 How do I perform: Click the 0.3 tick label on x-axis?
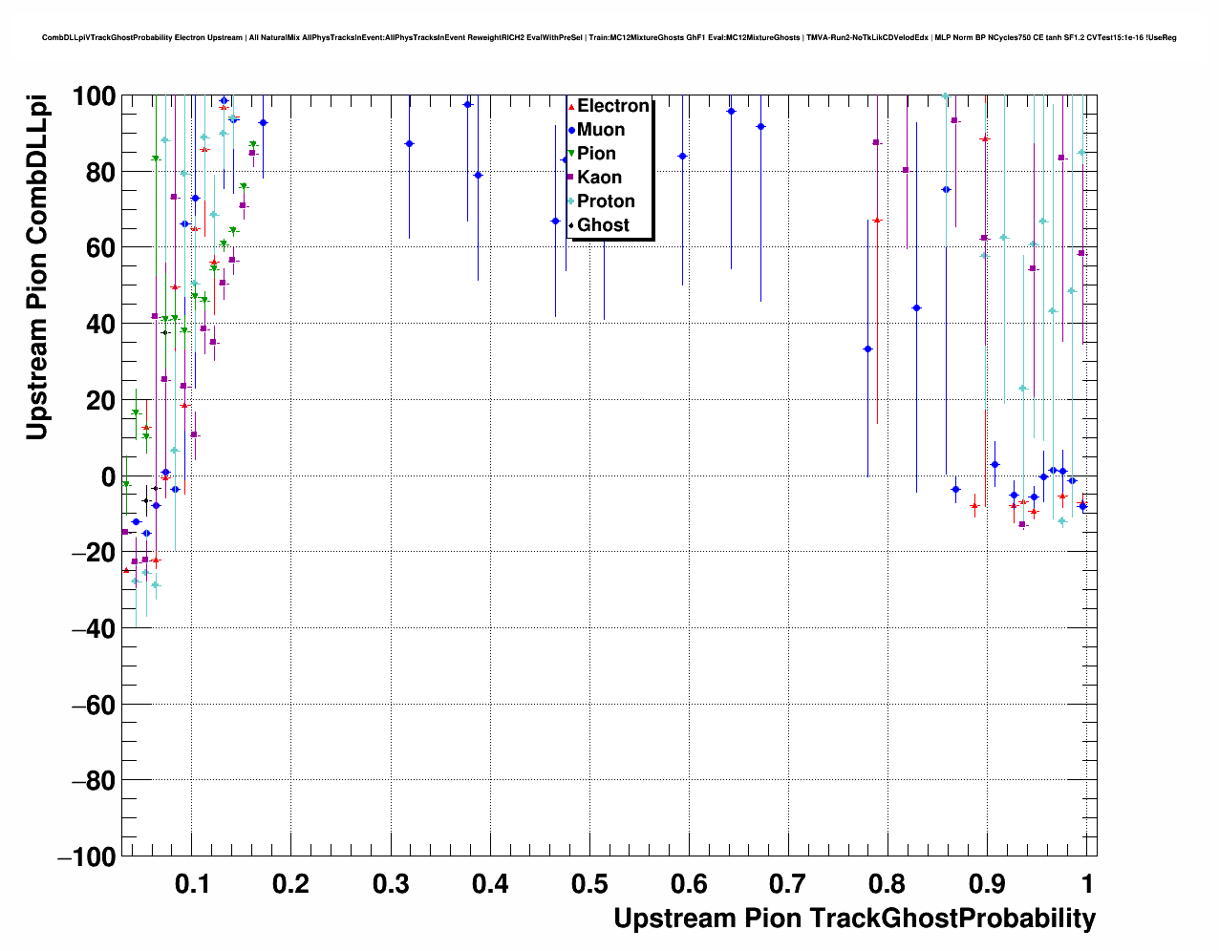391,883
